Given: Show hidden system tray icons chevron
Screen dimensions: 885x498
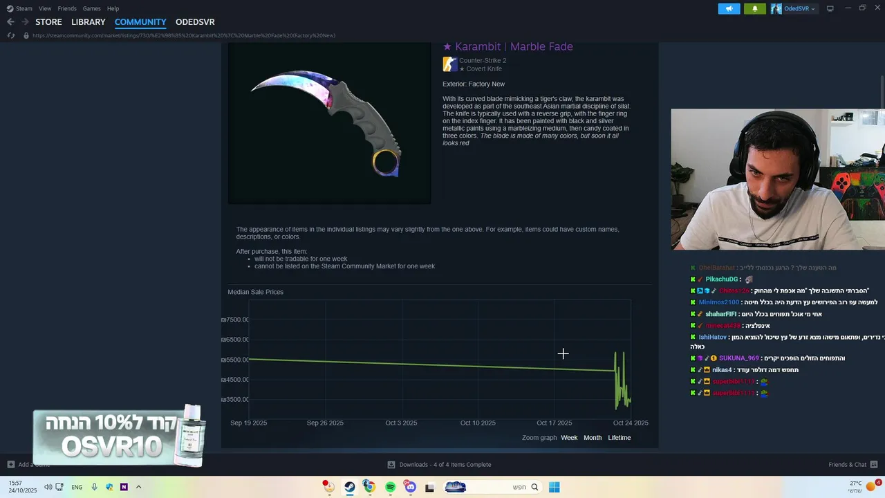Looking at the screenshot, I should 138,487.
